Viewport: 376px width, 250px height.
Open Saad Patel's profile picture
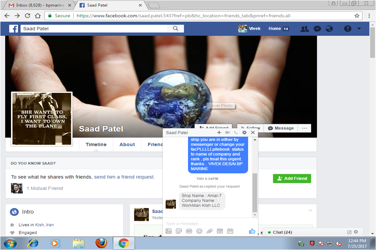coord(42,119)
